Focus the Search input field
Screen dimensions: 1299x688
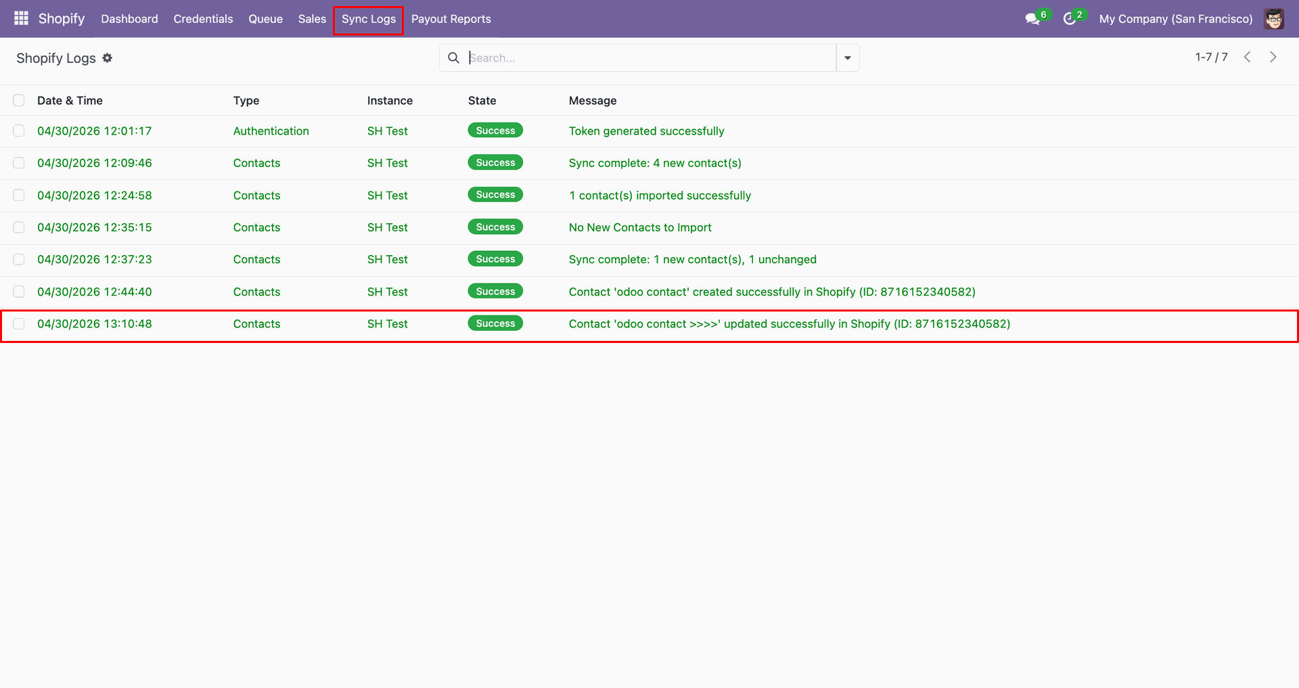[649, 58]
